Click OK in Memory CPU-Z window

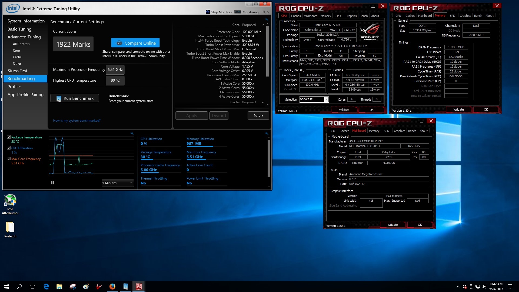click(486, 109)
